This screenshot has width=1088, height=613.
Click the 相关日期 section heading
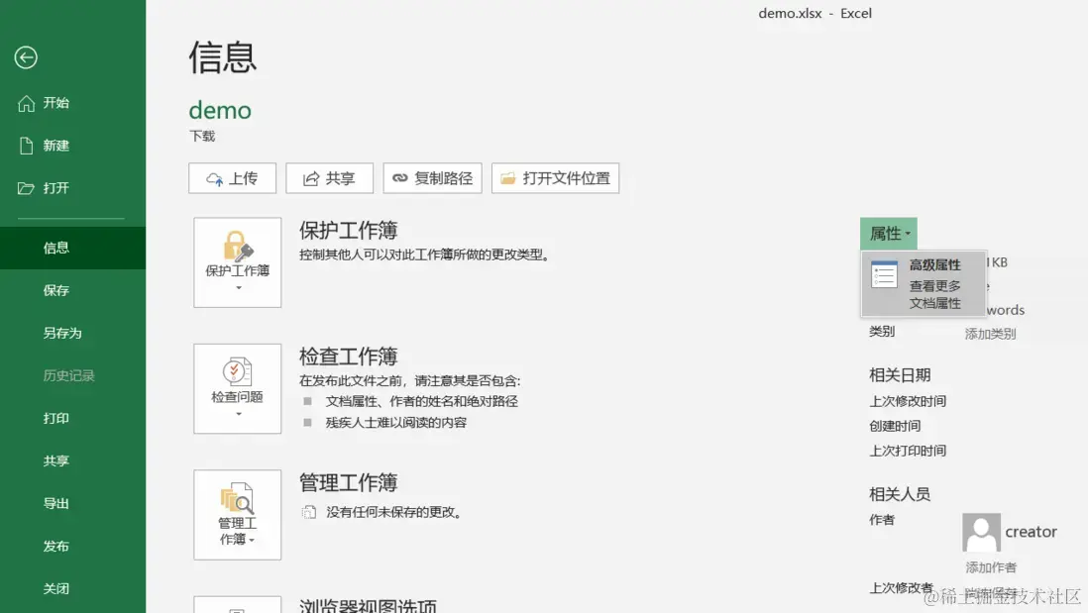[x=900, y=375]
